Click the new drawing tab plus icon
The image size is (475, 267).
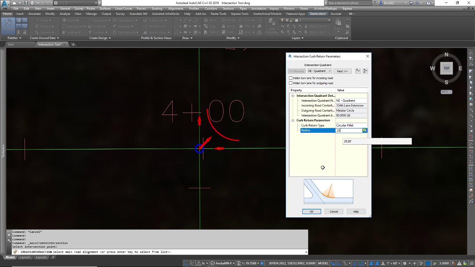[73, 44]
